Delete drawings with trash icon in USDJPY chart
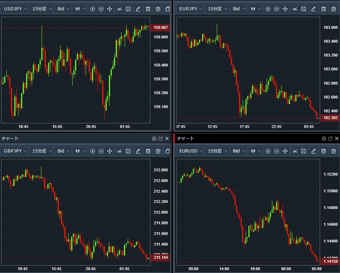340x273 pixels. 148,9
